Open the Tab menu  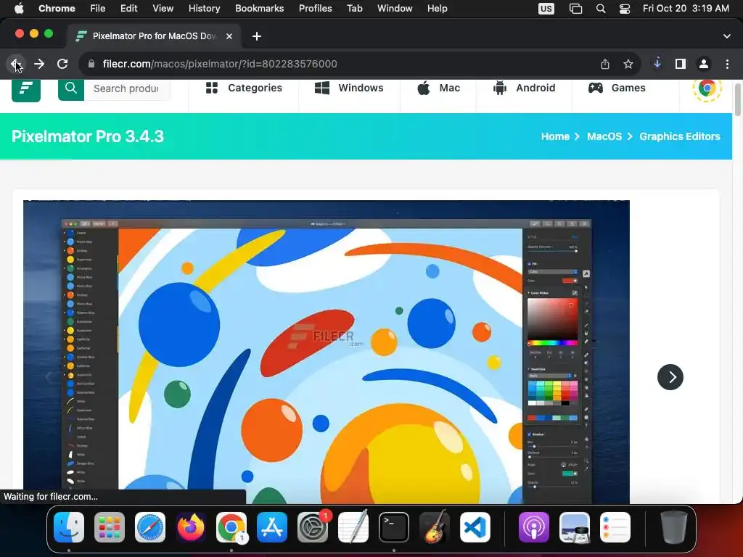354,9
